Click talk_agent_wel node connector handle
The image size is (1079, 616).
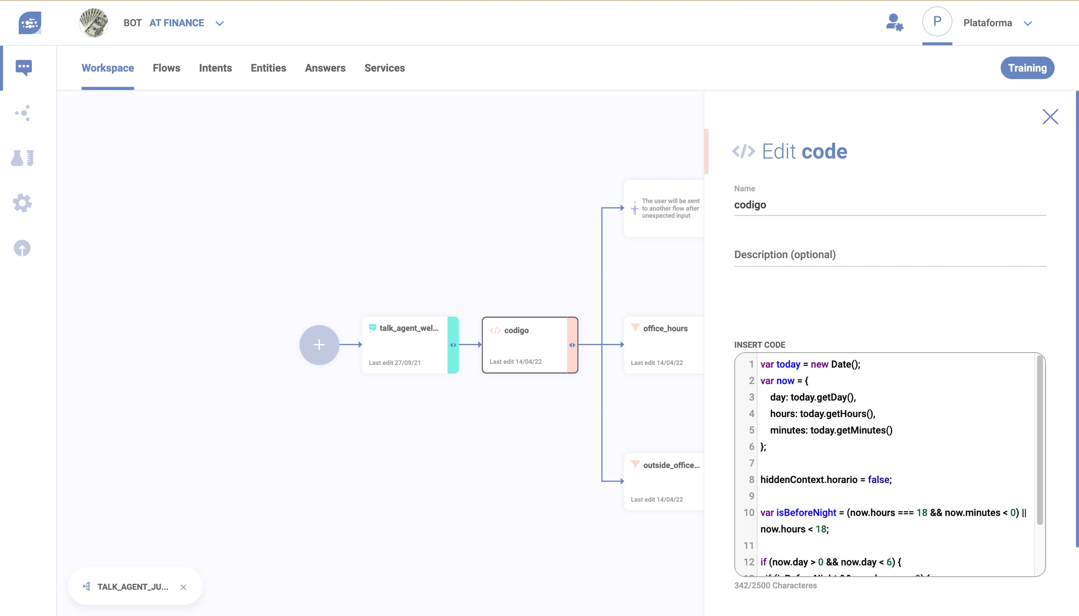(x=453, y=345)
